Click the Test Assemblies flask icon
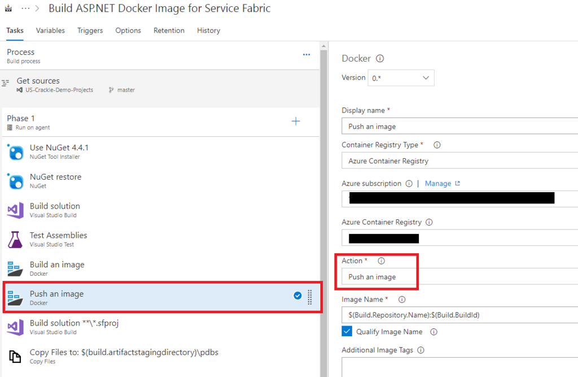The width and height of the screenshot is (578, 377). (x=15, y=240)
